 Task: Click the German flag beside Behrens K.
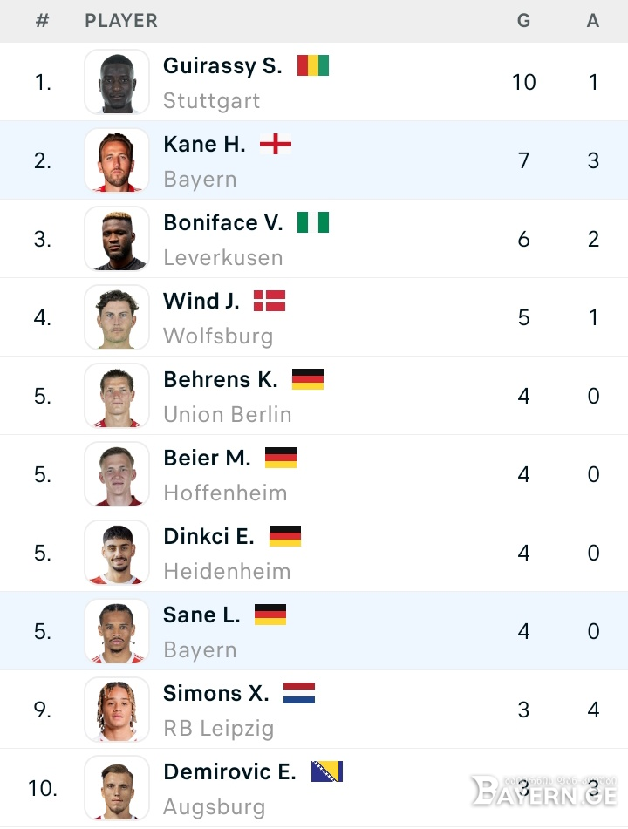308,379
